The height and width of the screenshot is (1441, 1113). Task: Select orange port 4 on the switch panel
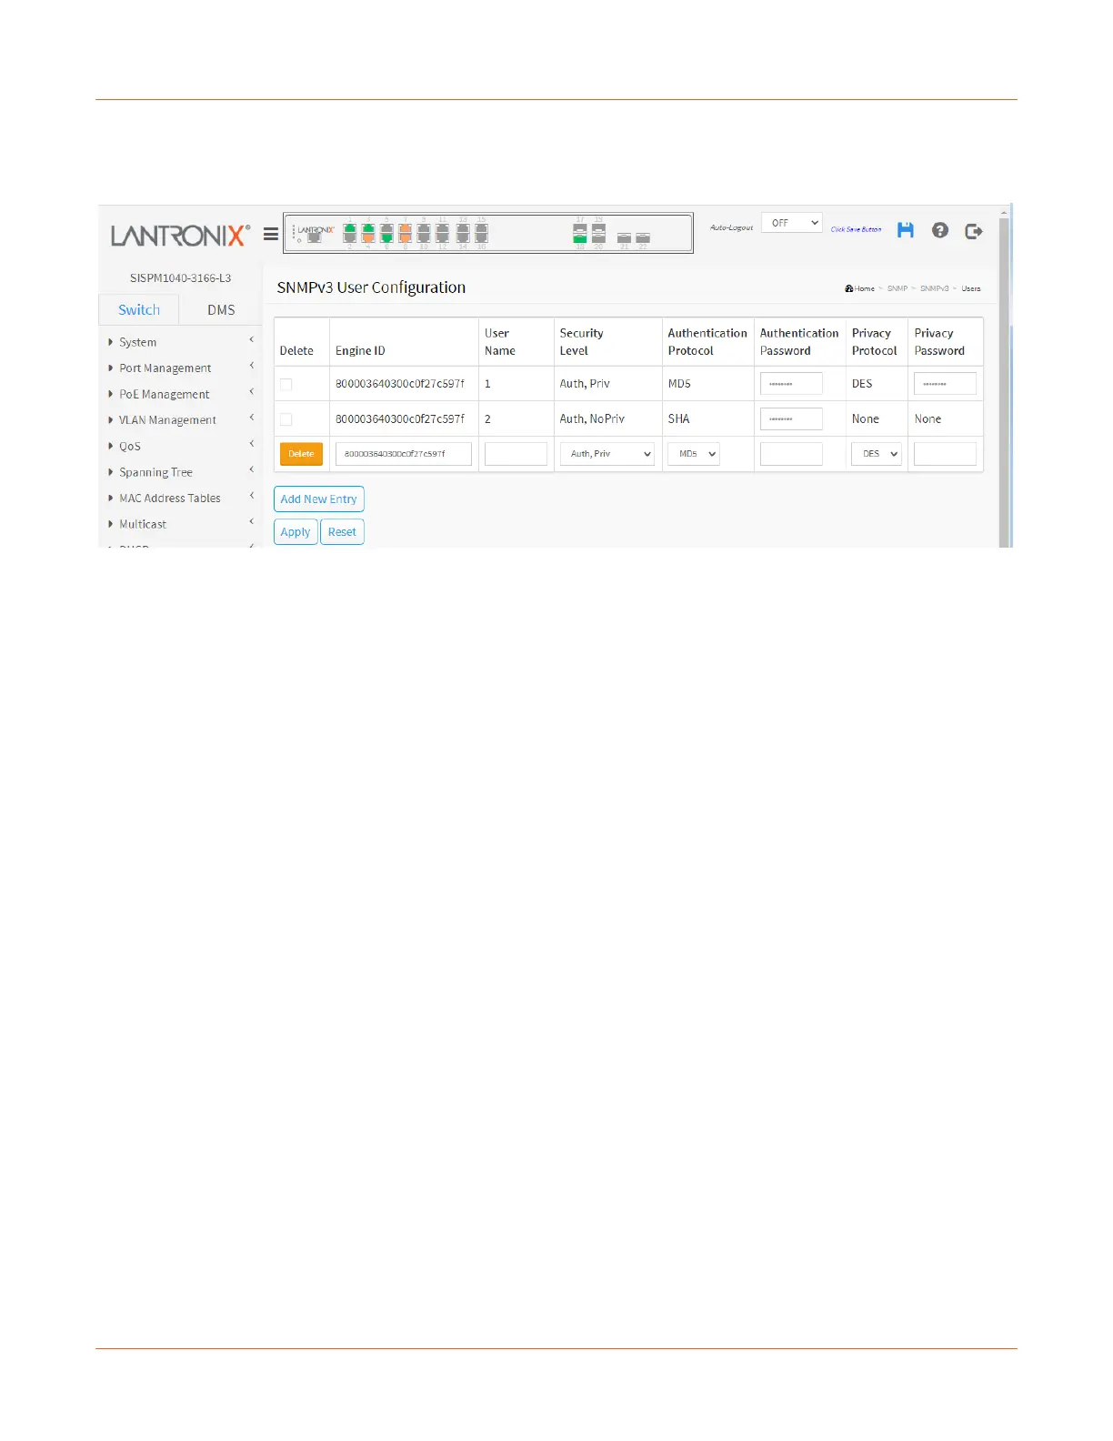click(368, 237)
